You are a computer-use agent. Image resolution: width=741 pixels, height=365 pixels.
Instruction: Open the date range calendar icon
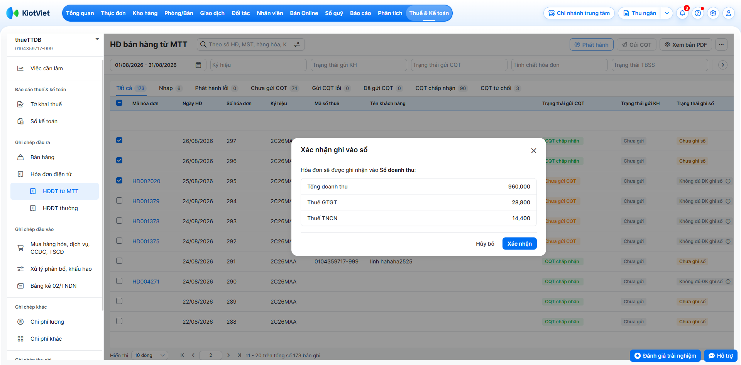click(198, 65)
